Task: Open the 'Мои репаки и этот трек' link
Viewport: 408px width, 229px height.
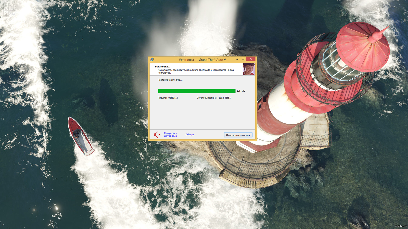Action: (x=171, y=135)
